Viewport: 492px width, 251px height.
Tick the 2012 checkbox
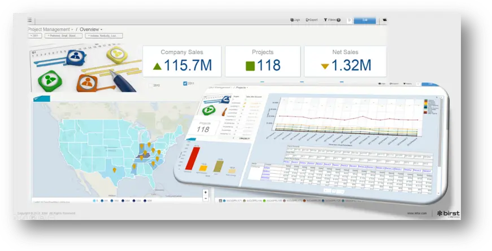pyautogui.click(x=151, y=85)
